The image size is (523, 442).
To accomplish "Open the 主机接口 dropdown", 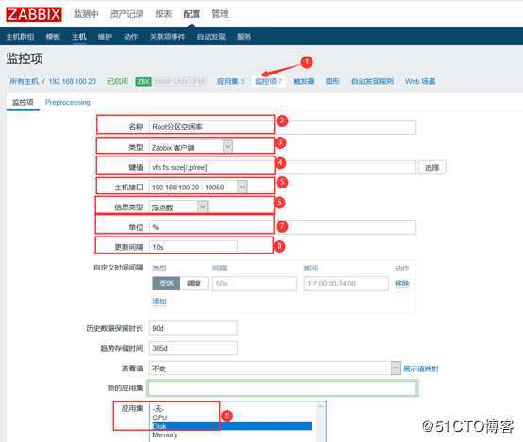I will [x=198, y=187].
